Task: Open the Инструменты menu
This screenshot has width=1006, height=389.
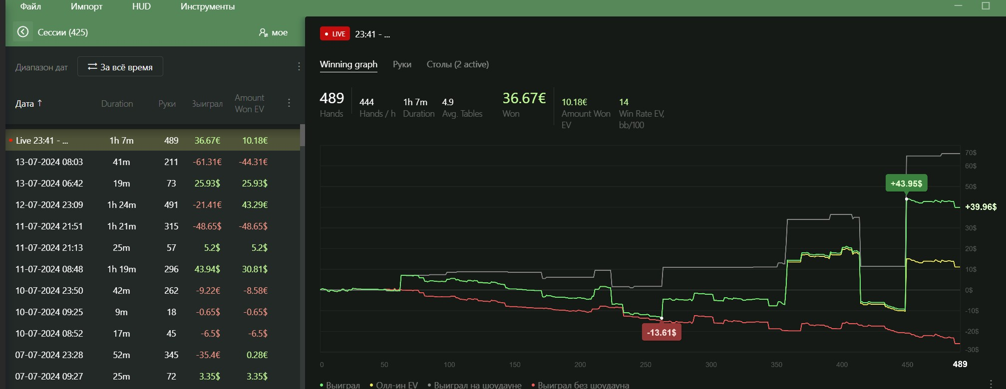Action: pyautogui.click(x=208, y=6)
